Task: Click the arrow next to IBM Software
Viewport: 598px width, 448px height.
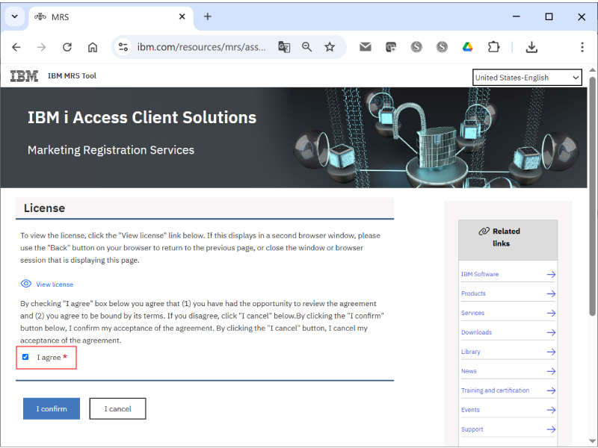Action: coord(551,274)
